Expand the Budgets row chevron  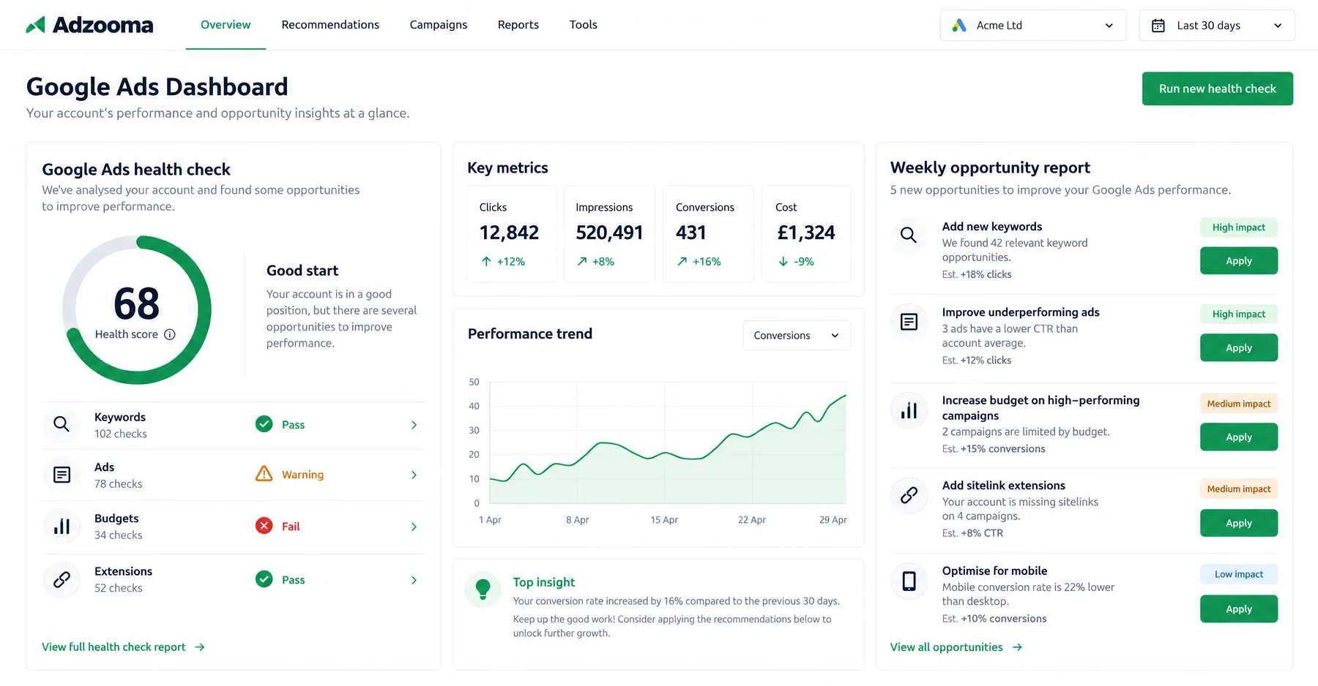tap(414, 527)
